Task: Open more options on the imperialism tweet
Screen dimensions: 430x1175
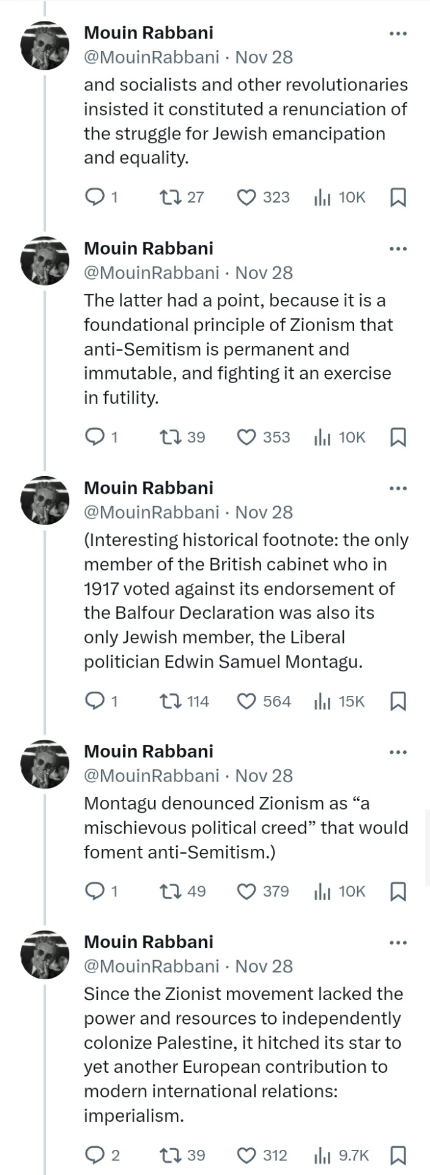Action: pyautogui.click(x=398, y=942)
